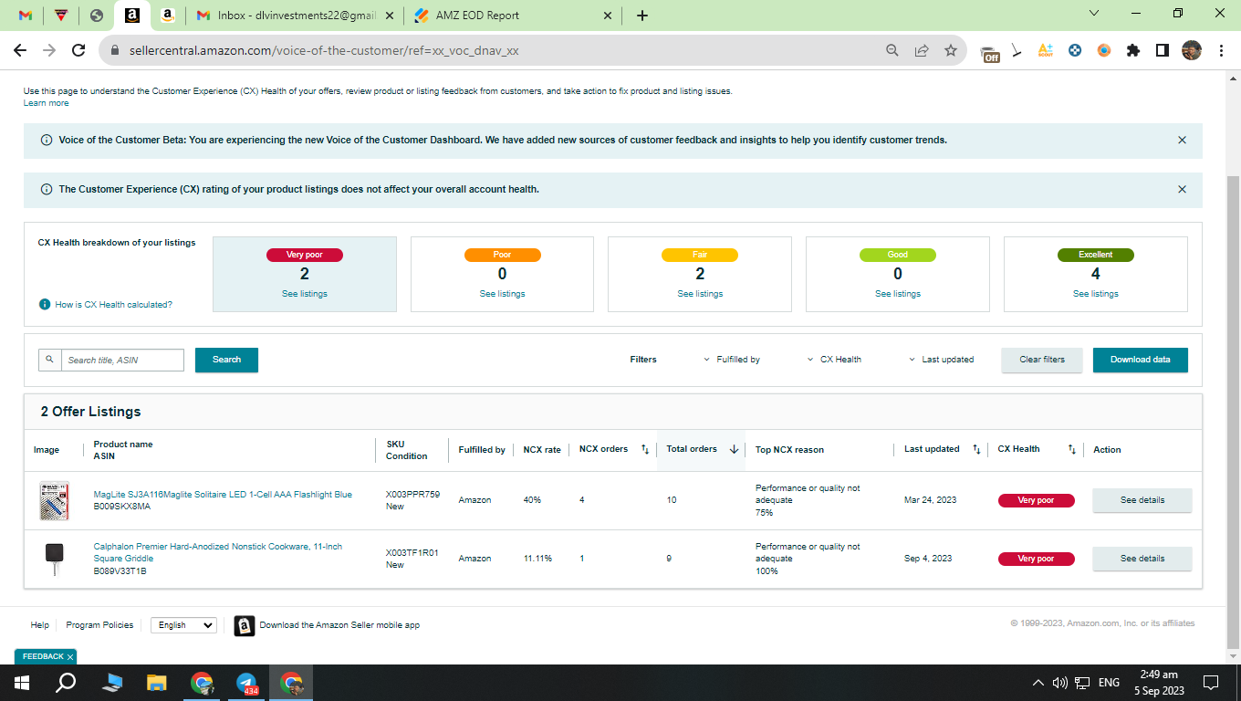
Task: Go back to the previous page
Action: click(22, 51)
